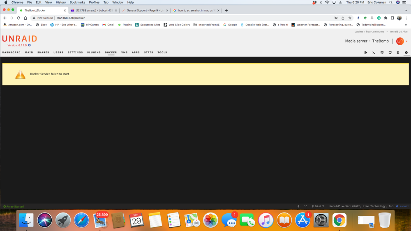Click the Chrome back arrow

click(x=5, y=18)
